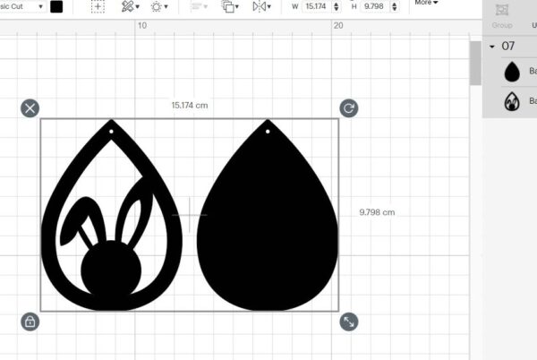The height and width of the screenshot is (360, 537).
Task: Click the width value field
Action: coord(316,6)
